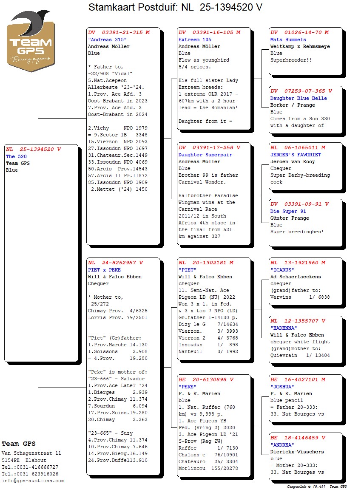The height and width of the screenshot is (498, 347).
Task: Click the PIET x PEKE pigeon name
Action: (x=104, y=270)
